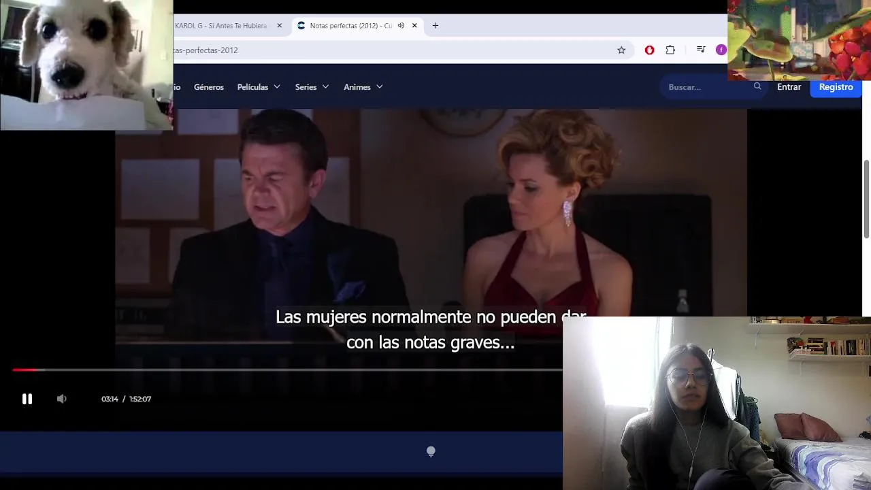Click the page vertical scrollbar
871x490 pixels.
(x=866, y=200)
